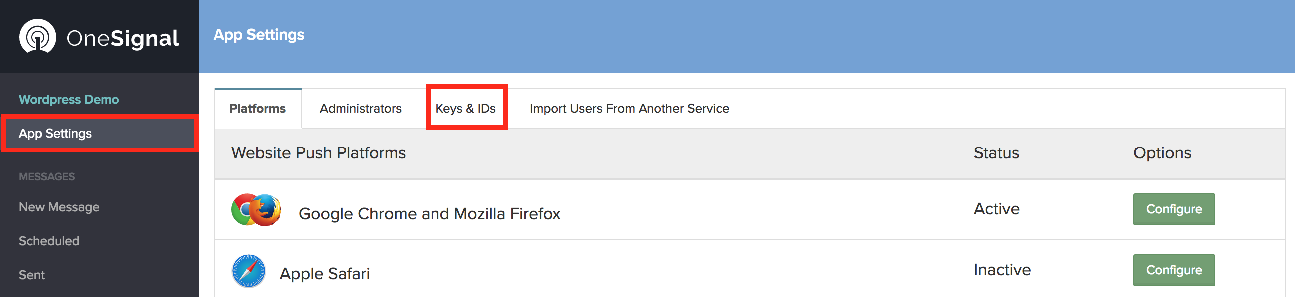
Task: Select App Settings in the sidebar
Action: pos(55,133)
